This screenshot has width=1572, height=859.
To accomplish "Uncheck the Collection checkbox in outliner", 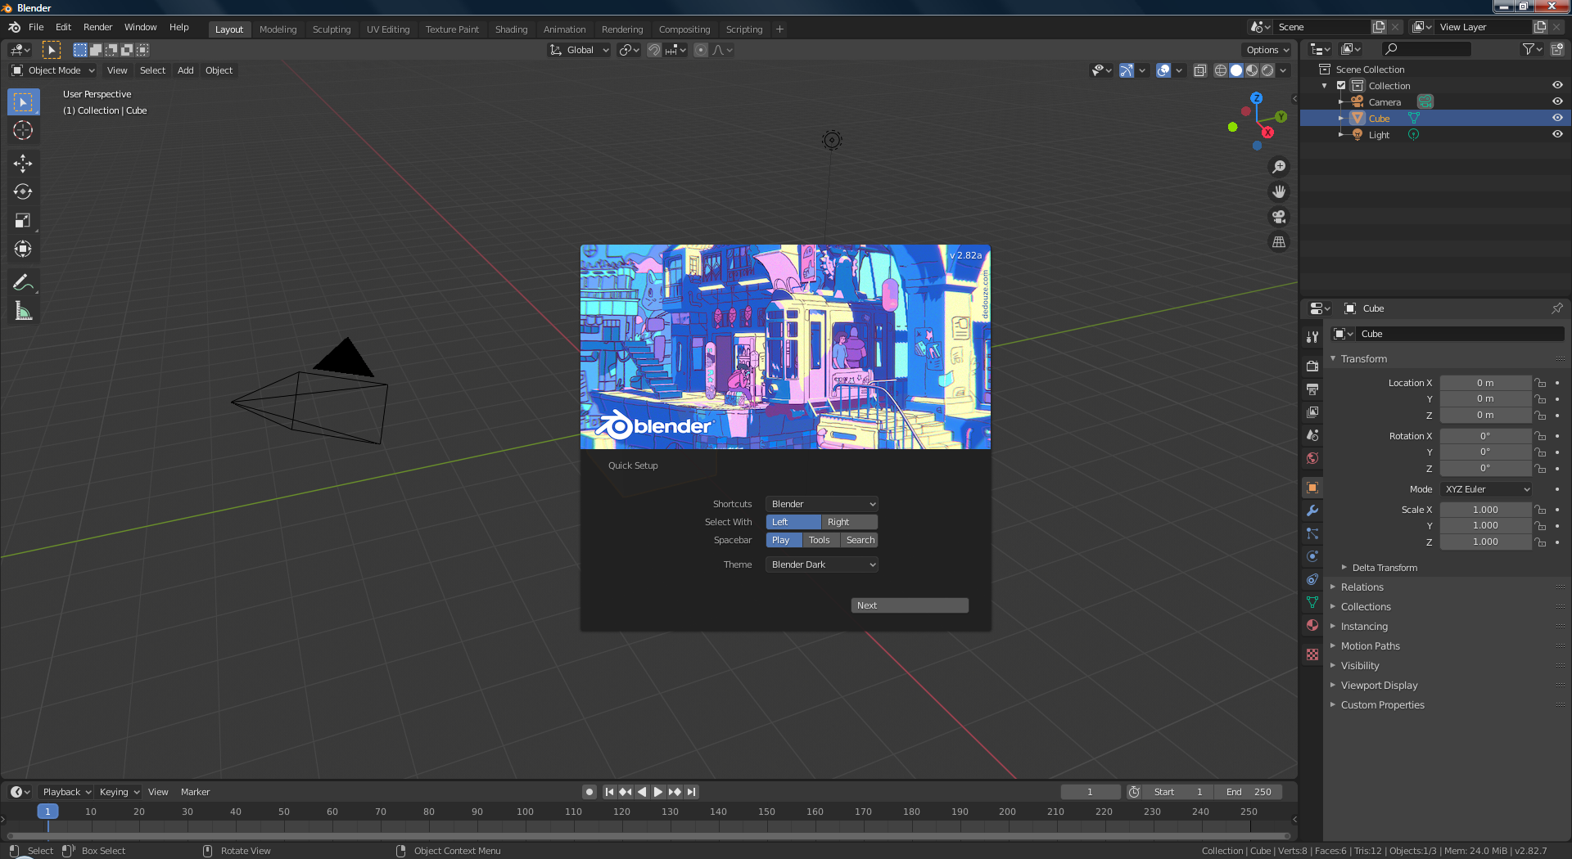I will pyautogui.click(x=1341, y=86).
